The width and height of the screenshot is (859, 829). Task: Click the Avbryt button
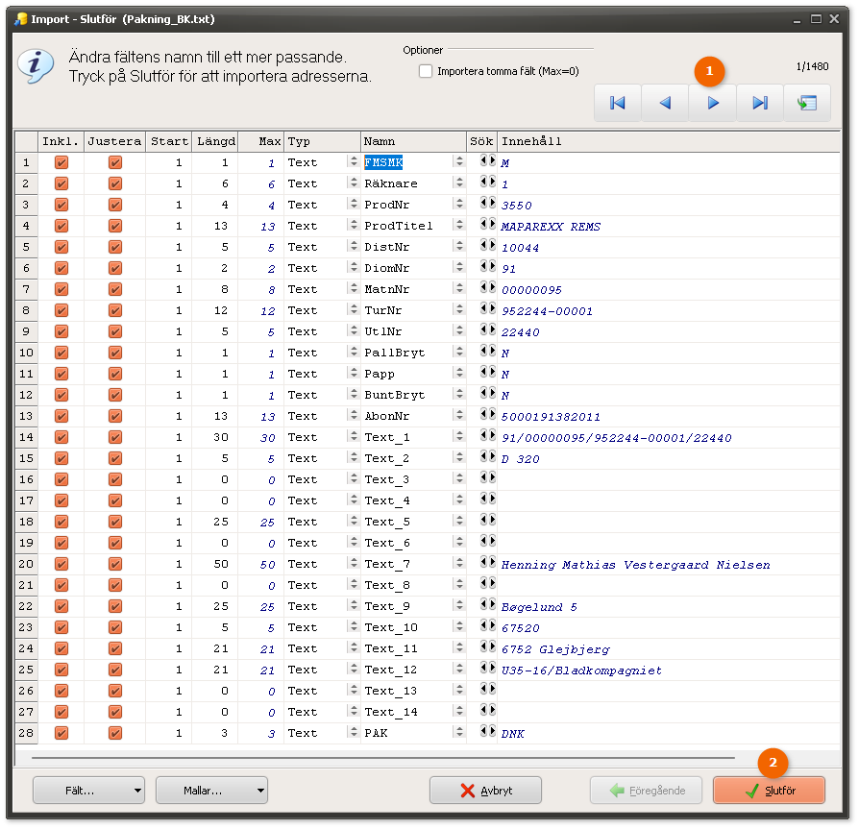pyautogui.click(x=485, y=791)
